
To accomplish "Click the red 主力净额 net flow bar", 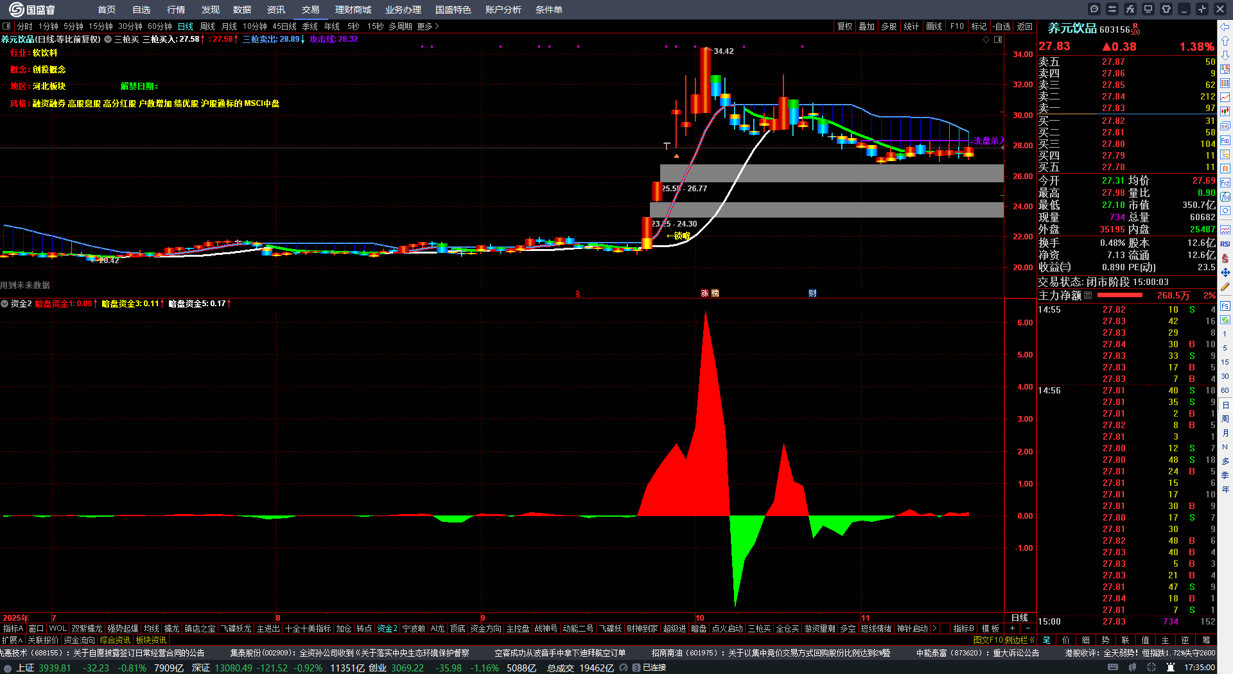I will (x=1120, y=295).
